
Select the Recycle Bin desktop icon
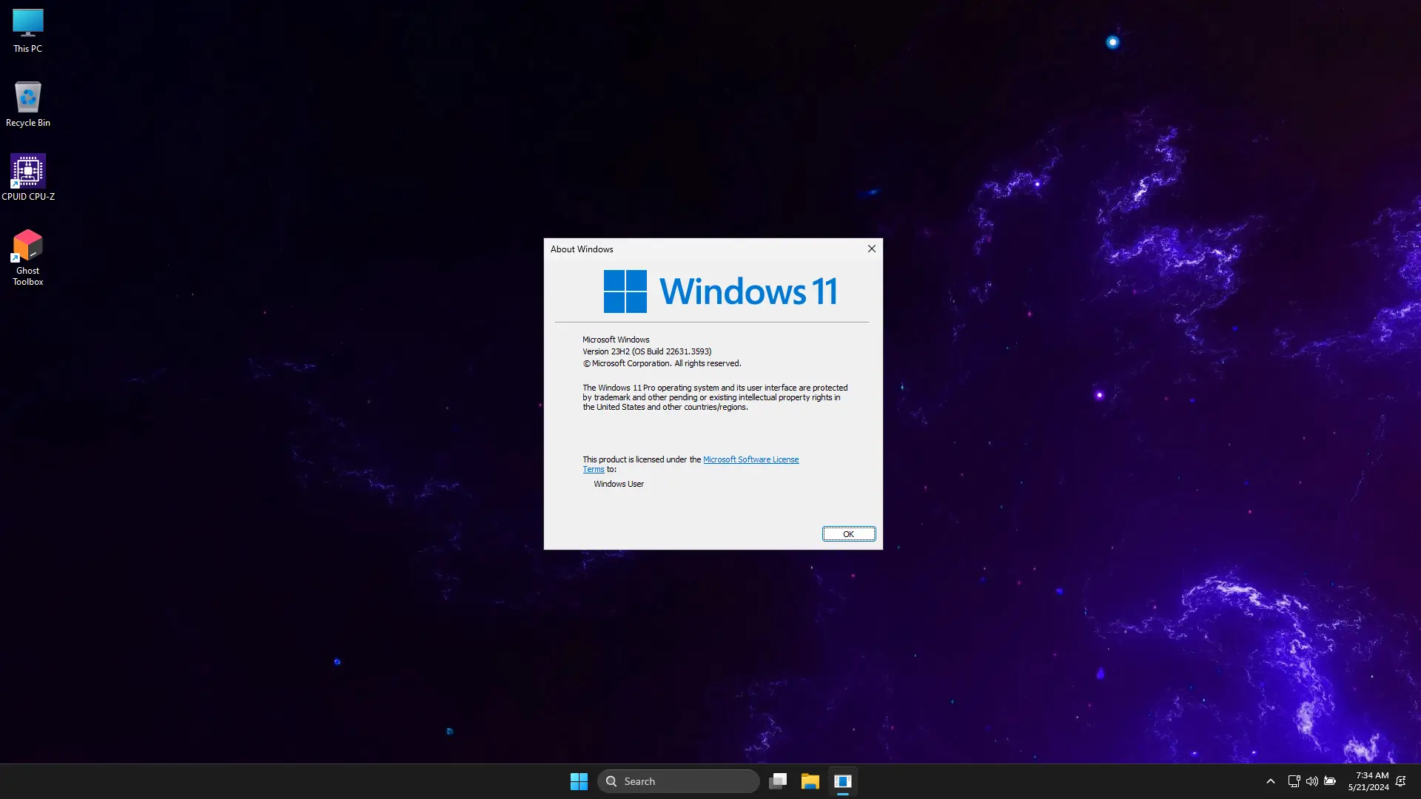[27, 104]
